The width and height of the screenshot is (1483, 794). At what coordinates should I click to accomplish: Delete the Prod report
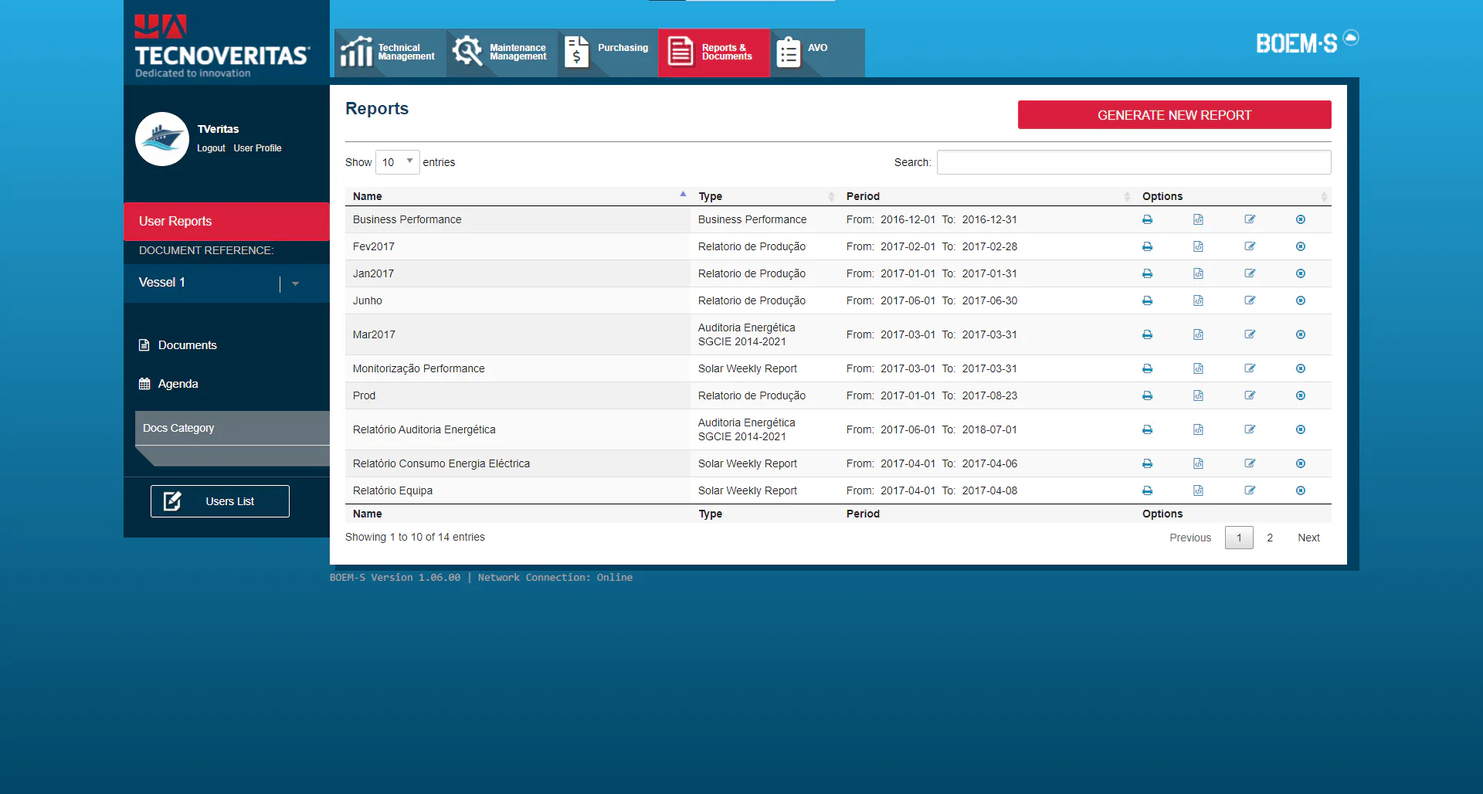pyautogui.click(x=1301, y=395)
